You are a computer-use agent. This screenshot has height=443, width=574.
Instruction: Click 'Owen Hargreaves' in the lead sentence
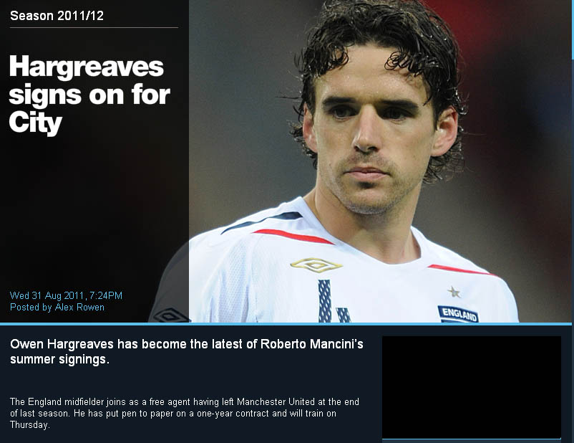pyautogui.click(x=62, y=344)
